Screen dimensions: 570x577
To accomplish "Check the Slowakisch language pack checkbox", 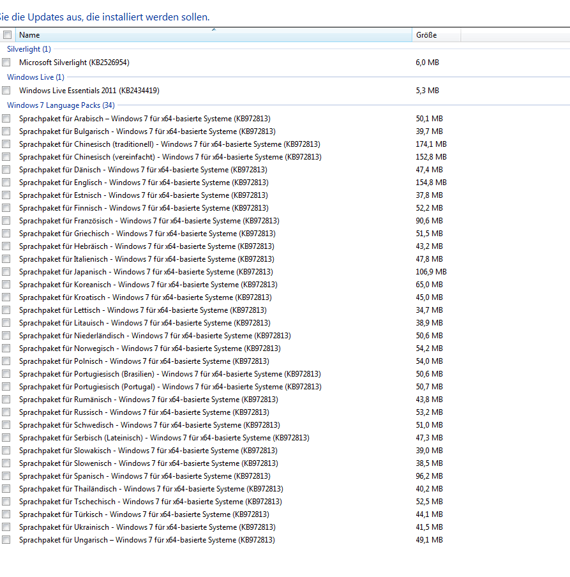I will [6, 451].
